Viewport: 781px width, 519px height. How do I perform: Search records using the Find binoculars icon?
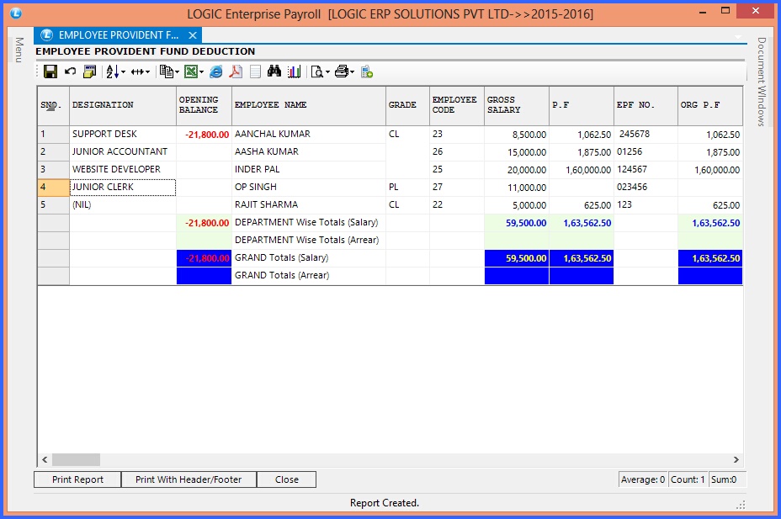tap(274, 72)
